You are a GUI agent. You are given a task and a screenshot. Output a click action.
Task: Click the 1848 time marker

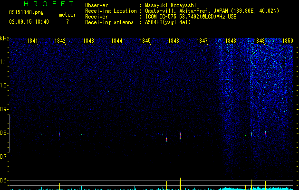231,41
